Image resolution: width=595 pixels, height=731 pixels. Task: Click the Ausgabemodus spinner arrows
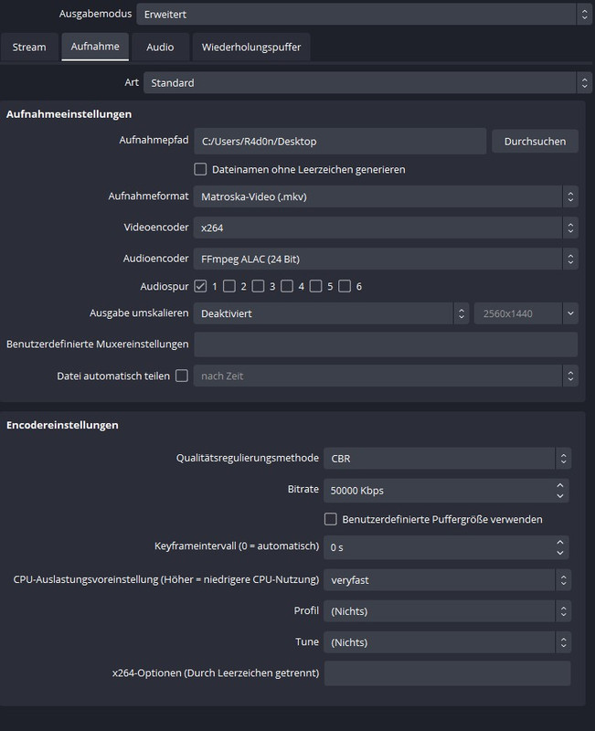[584, 14]
